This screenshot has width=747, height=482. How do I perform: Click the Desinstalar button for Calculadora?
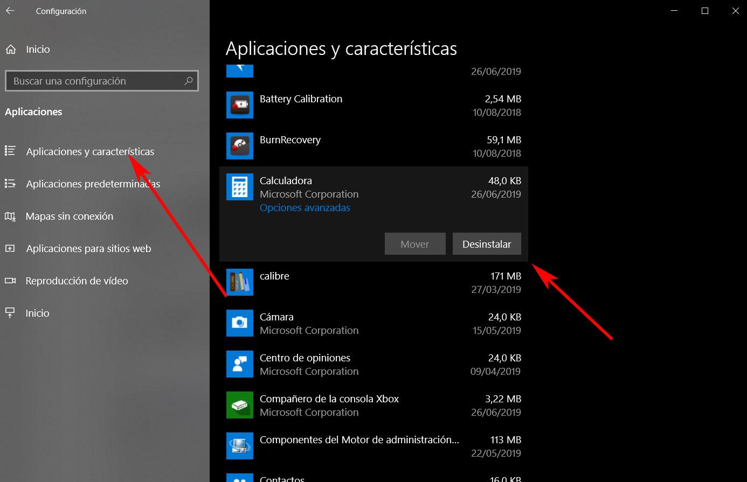(487, 244)
